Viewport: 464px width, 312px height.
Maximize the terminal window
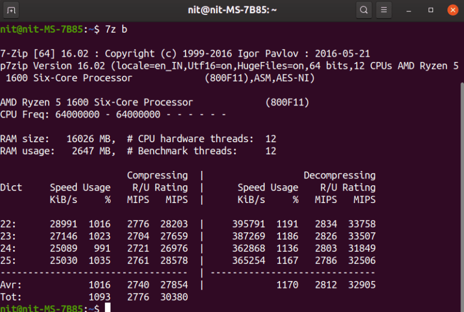pos(431,10)
